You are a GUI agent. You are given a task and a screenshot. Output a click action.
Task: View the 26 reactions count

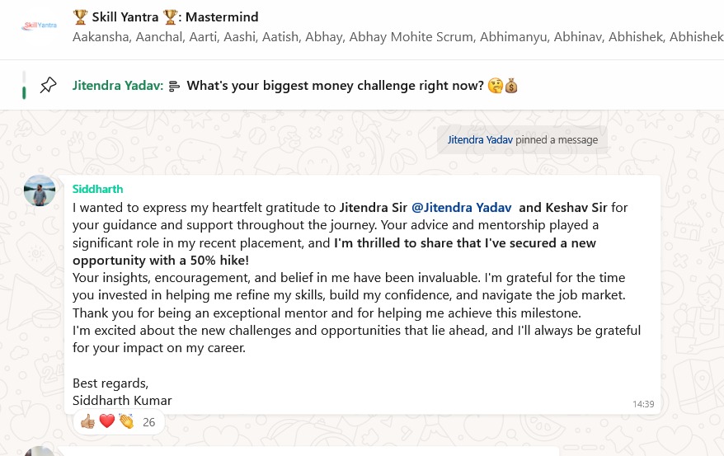coord(148,422)
